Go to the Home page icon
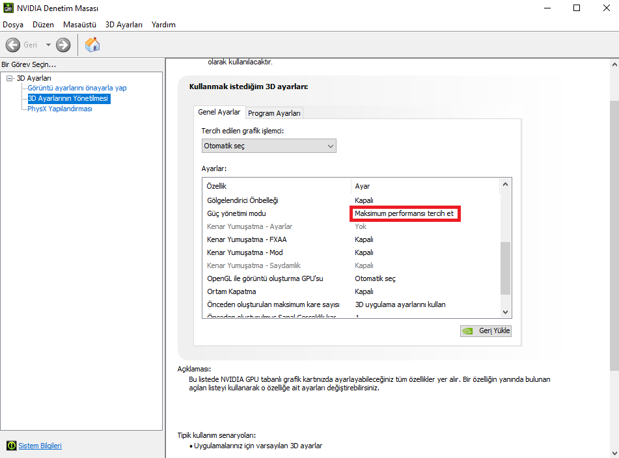 (92, 45)
